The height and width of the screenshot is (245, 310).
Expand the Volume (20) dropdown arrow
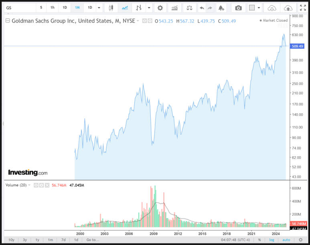[x=29, y=185]
